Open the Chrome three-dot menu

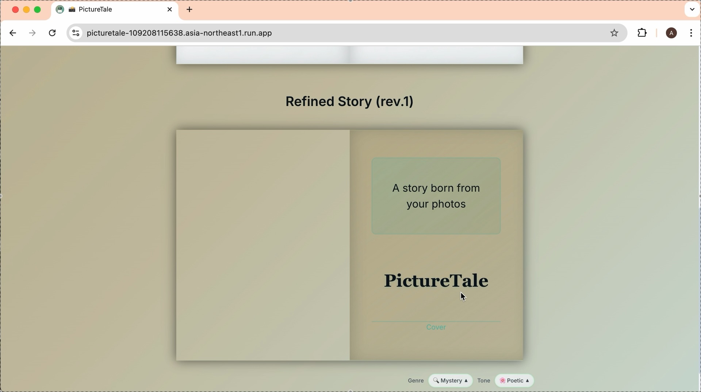tap(692, 33)
